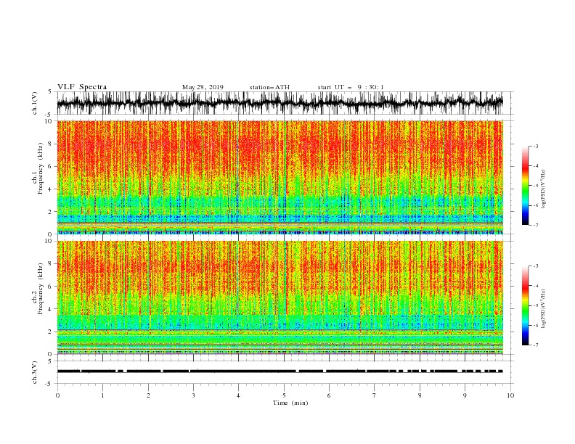The image size is (575, 444).
Task: Click time axis tick label "1"
Action: tap(102, 395)
